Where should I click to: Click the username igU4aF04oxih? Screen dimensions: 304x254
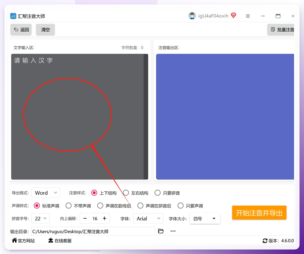213,16
